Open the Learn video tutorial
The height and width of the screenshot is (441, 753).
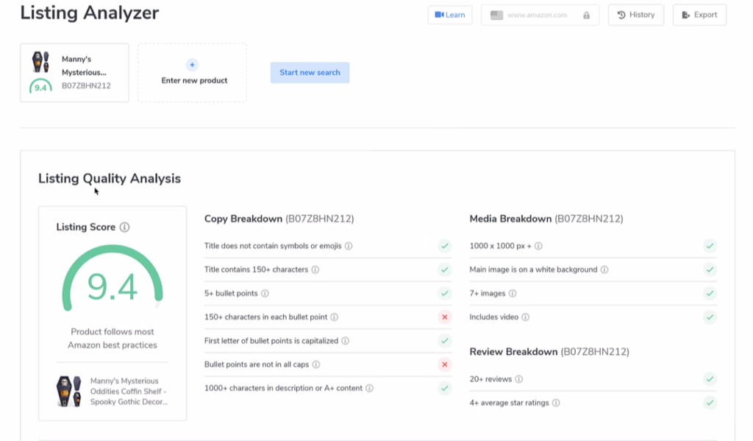pyautogui.click(x=450, y=15)
